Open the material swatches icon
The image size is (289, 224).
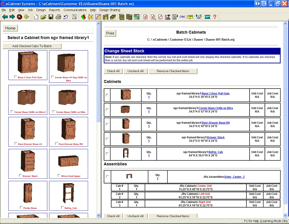coord(83,17)
